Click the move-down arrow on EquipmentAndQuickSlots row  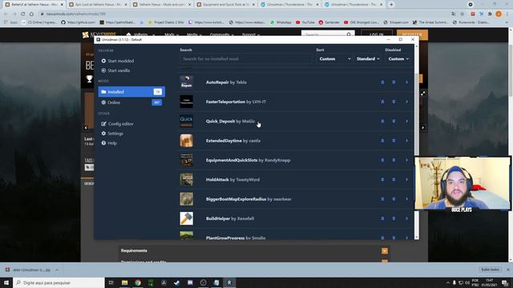[x=394, y=160]
